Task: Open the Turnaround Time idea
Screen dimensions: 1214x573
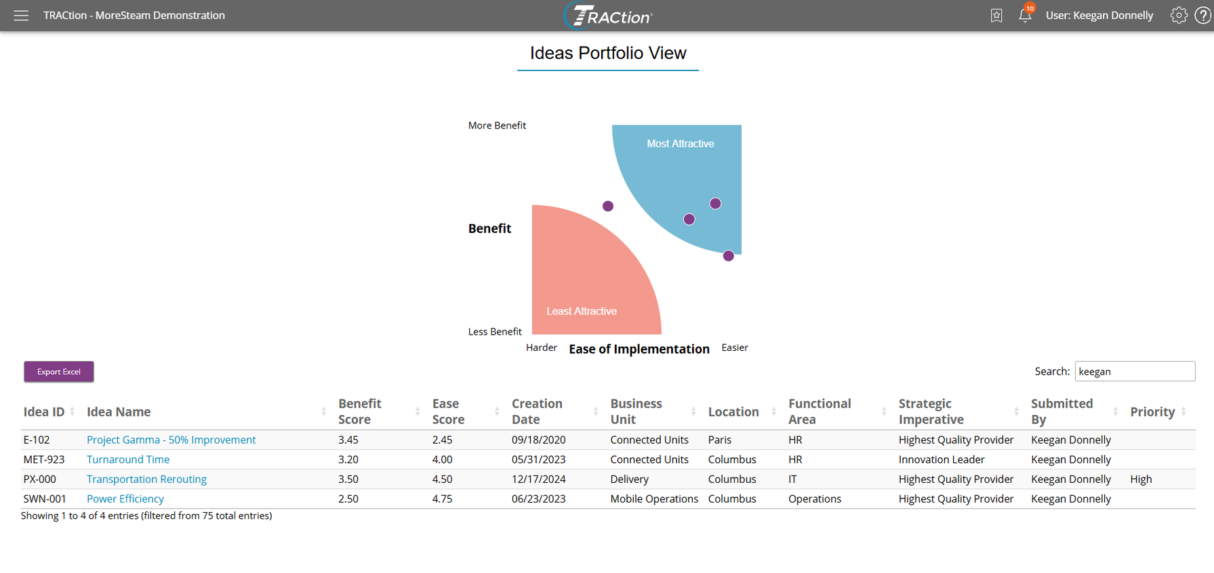Action: point(128,459)
